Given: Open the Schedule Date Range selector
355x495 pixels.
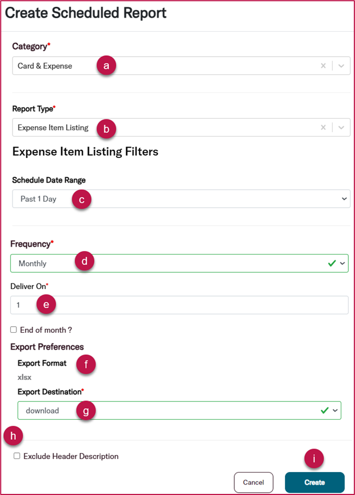Looking at the screenshot, I should 344,199.
